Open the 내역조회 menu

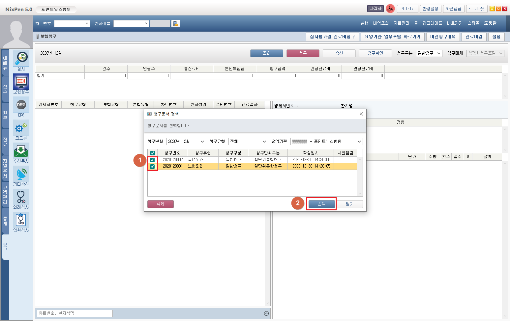(x=381, y=23)
